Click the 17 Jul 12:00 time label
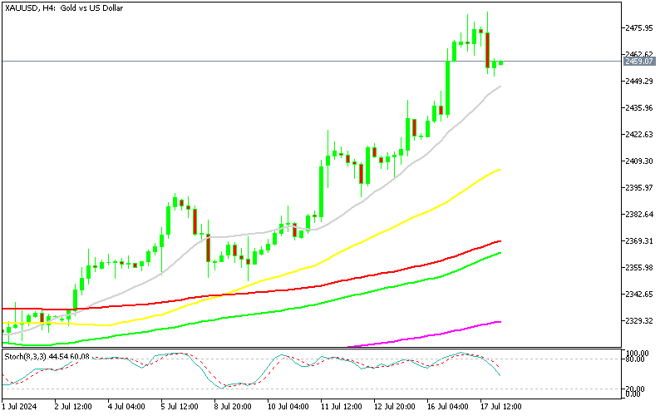Image resolution: width=665 pixels, height=416 pixels. 502,407
